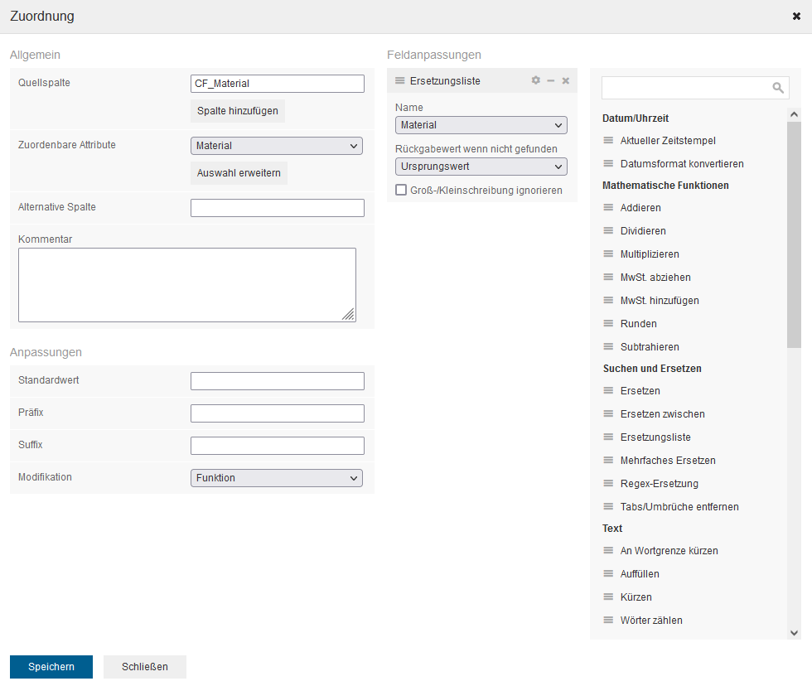Screen dimensions: 812x686
Task: Click into the Kommentar text area
Action: point(187,285)
